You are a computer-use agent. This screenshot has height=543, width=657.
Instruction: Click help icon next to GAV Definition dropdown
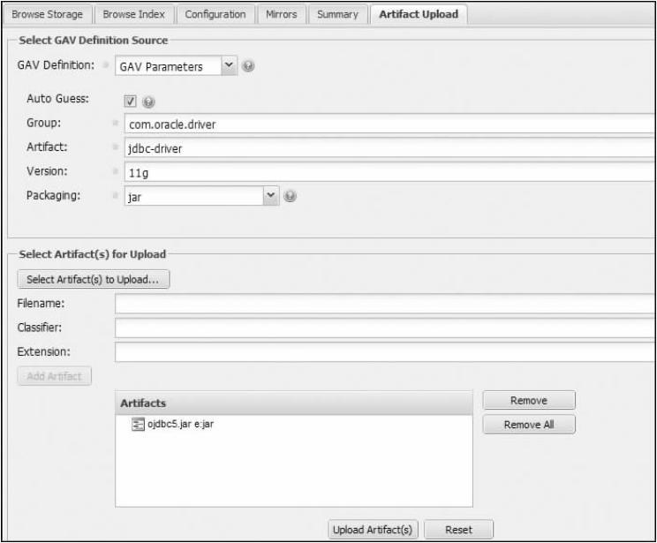(249, 66)
